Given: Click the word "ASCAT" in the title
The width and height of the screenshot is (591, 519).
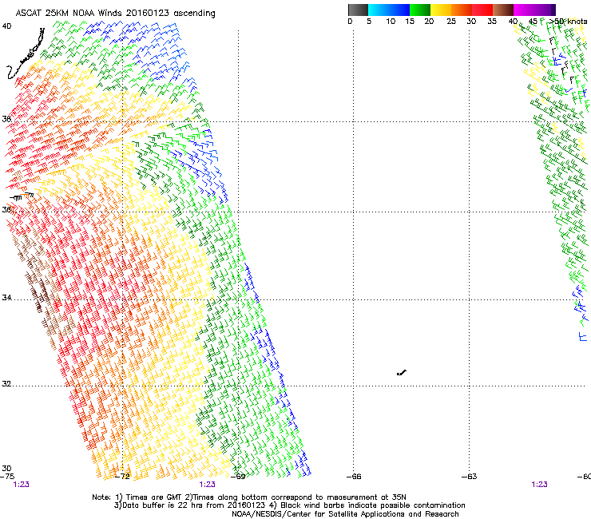Looking at the screenshot, I should coord(29,14).
